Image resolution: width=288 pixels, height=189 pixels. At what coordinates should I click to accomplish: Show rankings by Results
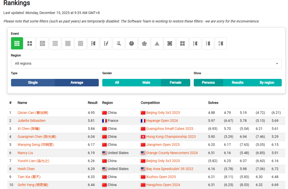238,83
